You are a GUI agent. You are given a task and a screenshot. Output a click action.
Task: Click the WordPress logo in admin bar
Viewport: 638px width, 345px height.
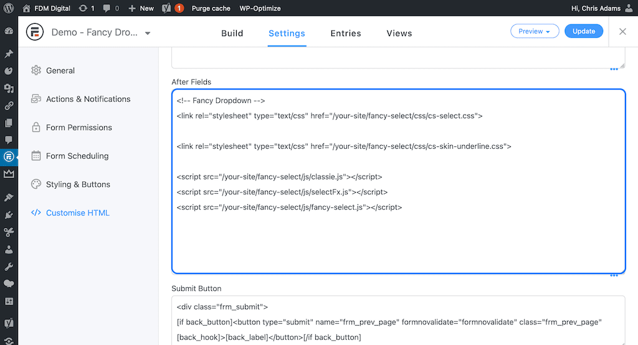pyautogui.click(x=9, y=8)
